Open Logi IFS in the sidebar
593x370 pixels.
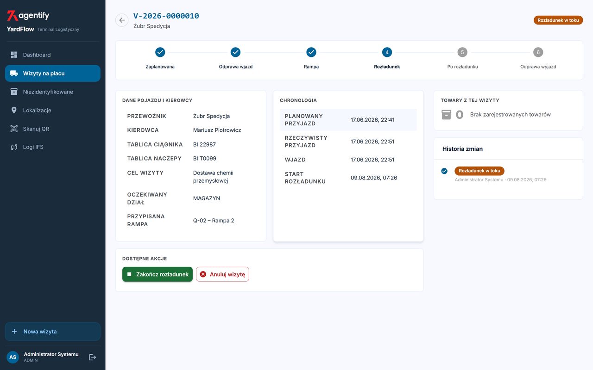53,147
